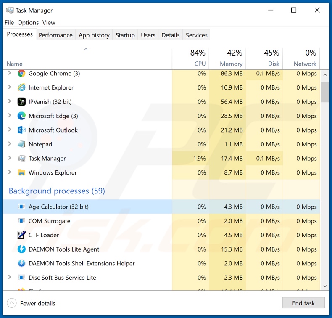Screen dimensions: 332x318
Task: Click the Microsoft Outlook icon
Action: 21,130
